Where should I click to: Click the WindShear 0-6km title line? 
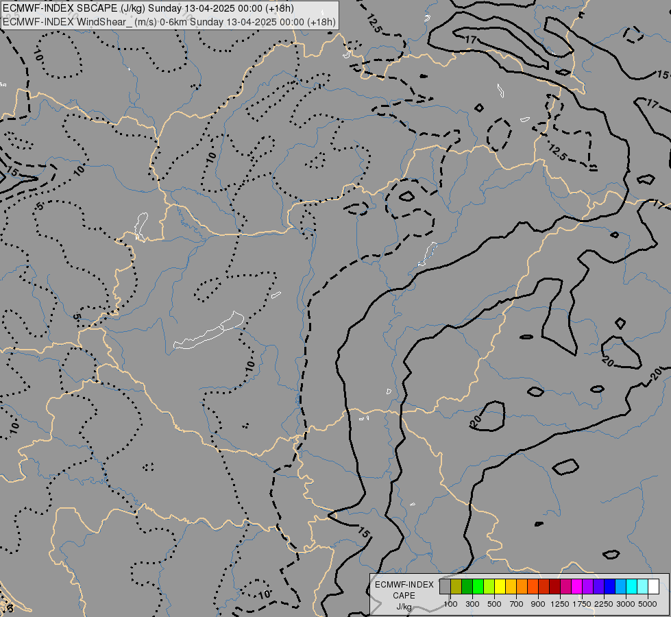click(169, 22)
